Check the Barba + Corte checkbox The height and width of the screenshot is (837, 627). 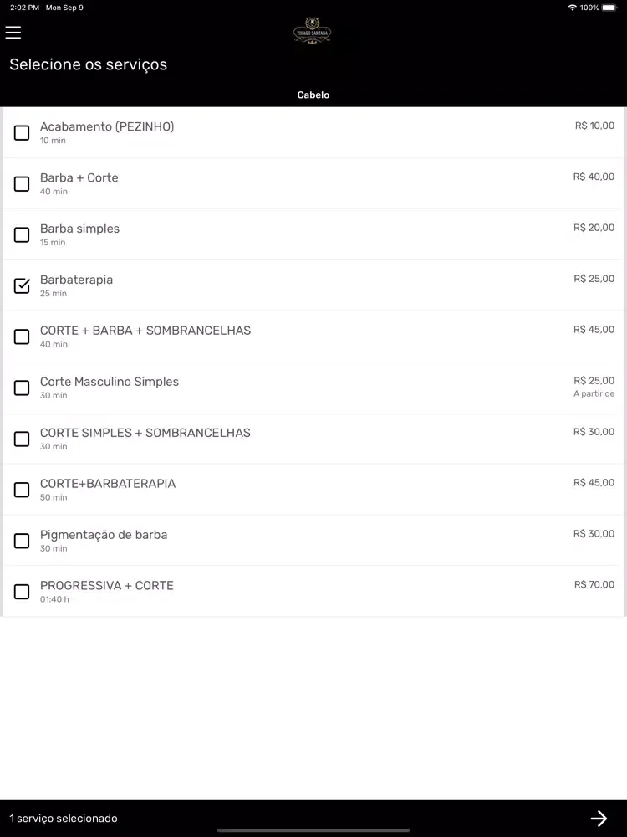22,183
